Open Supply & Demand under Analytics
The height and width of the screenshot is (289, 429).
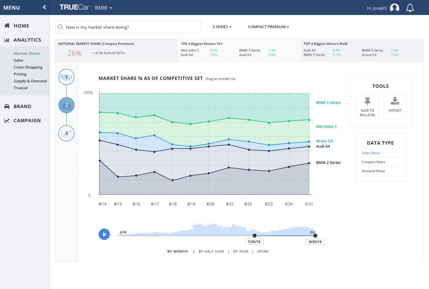(30, 81)
